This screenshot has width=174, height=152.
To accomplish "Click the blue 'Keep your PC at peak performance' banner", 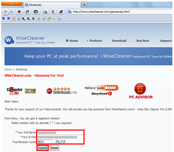I will click(x=88, y=56).
